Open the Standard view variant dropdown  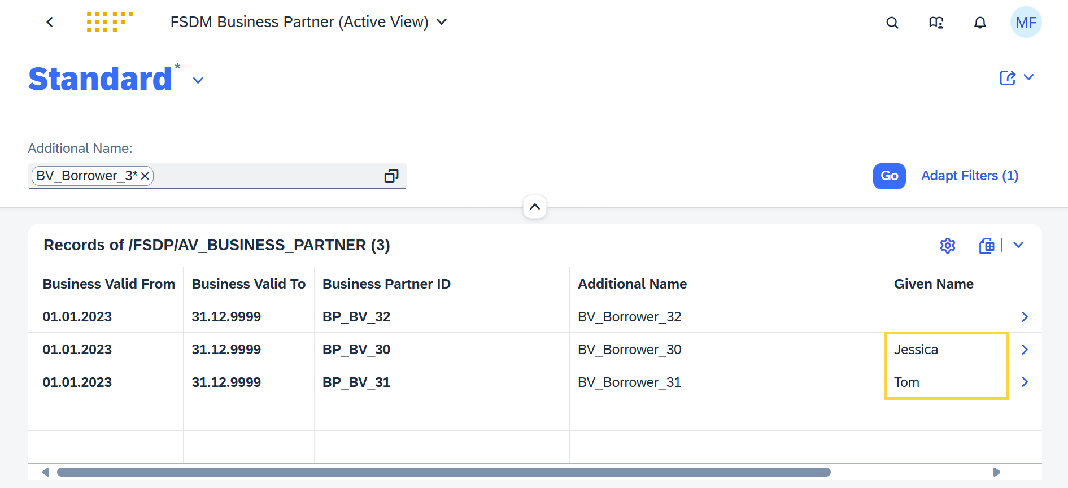tap(198, 80)
